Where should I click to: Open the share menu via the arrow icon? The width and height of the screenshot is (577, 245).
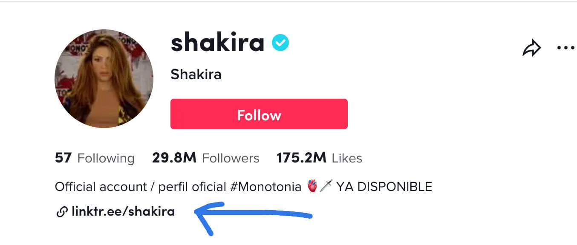[x=532, y=48]
